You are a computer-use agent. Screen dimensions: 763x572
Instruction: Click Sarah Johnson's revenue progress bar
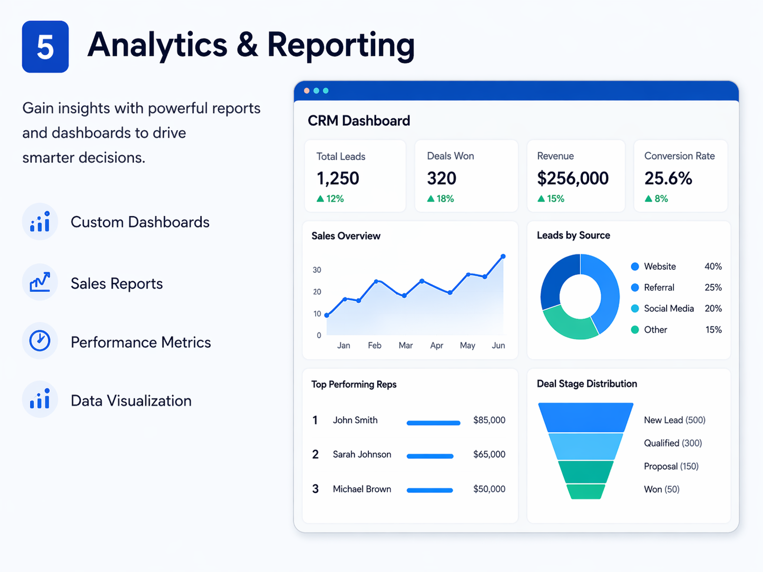point(430,456)
